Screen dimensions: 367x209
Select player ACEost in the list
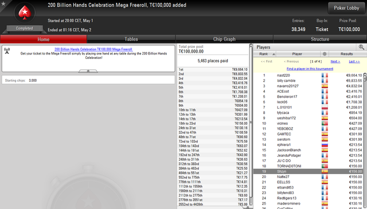(309, 92)
